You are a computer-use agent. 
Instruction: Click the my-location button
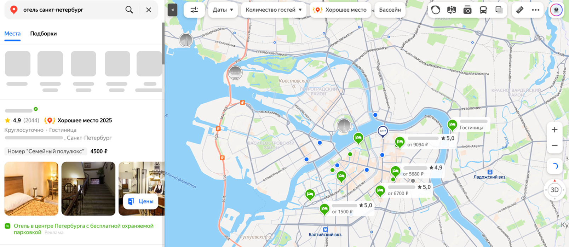(x=554, y=166)
